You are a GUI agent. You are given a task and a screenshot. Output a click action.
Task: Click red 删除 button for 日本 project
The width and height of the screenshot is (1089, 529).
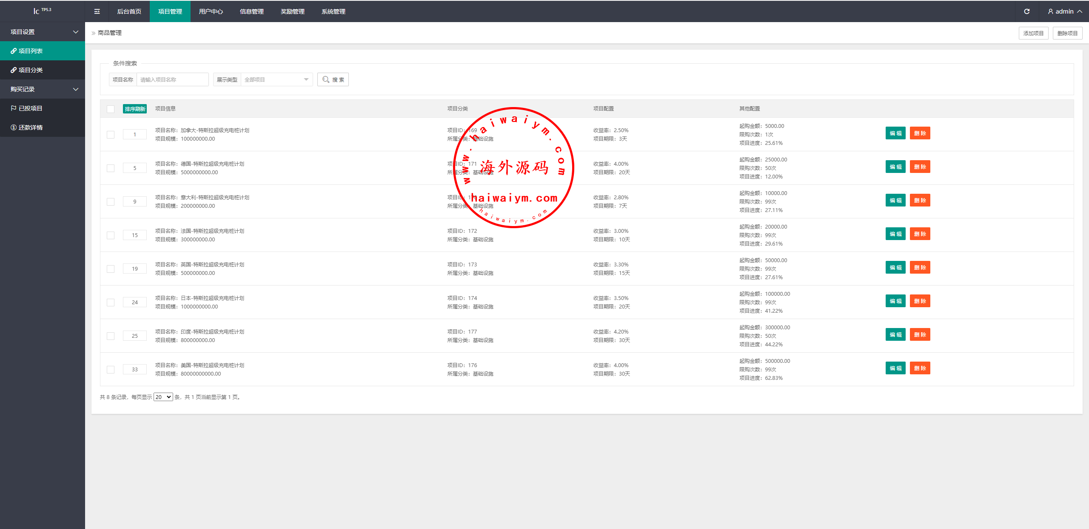920,301
